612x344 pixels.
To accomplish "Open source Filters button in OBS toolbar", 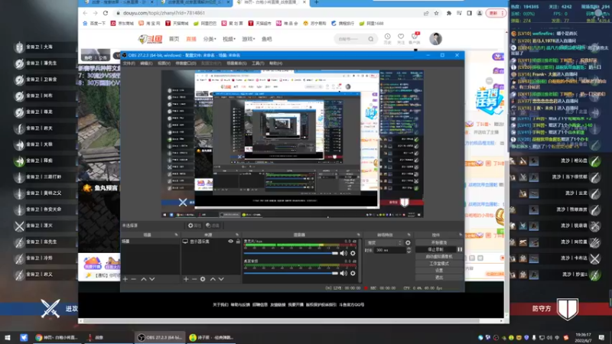I will (213, 226).
